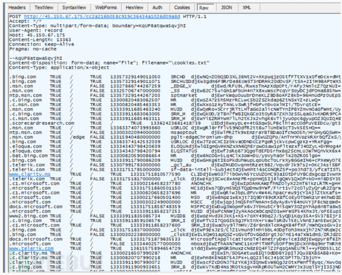Viewport: 342px width, 275px height.
Task: Switch to the JSON tab
Action: [x=227, y=7]
